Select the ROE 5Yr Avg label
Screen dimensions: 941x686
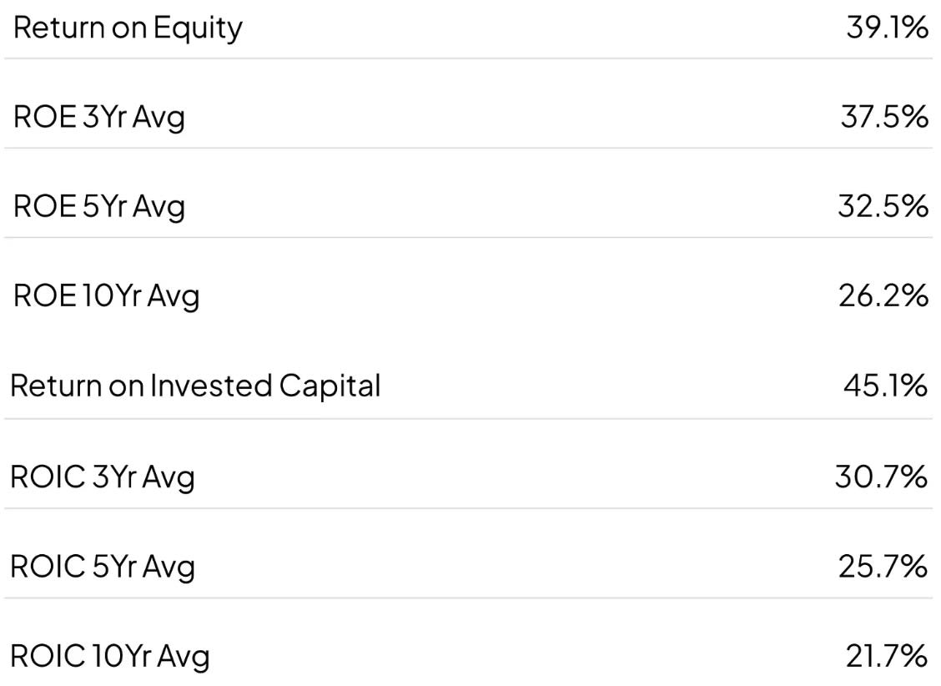coord(99,206)
